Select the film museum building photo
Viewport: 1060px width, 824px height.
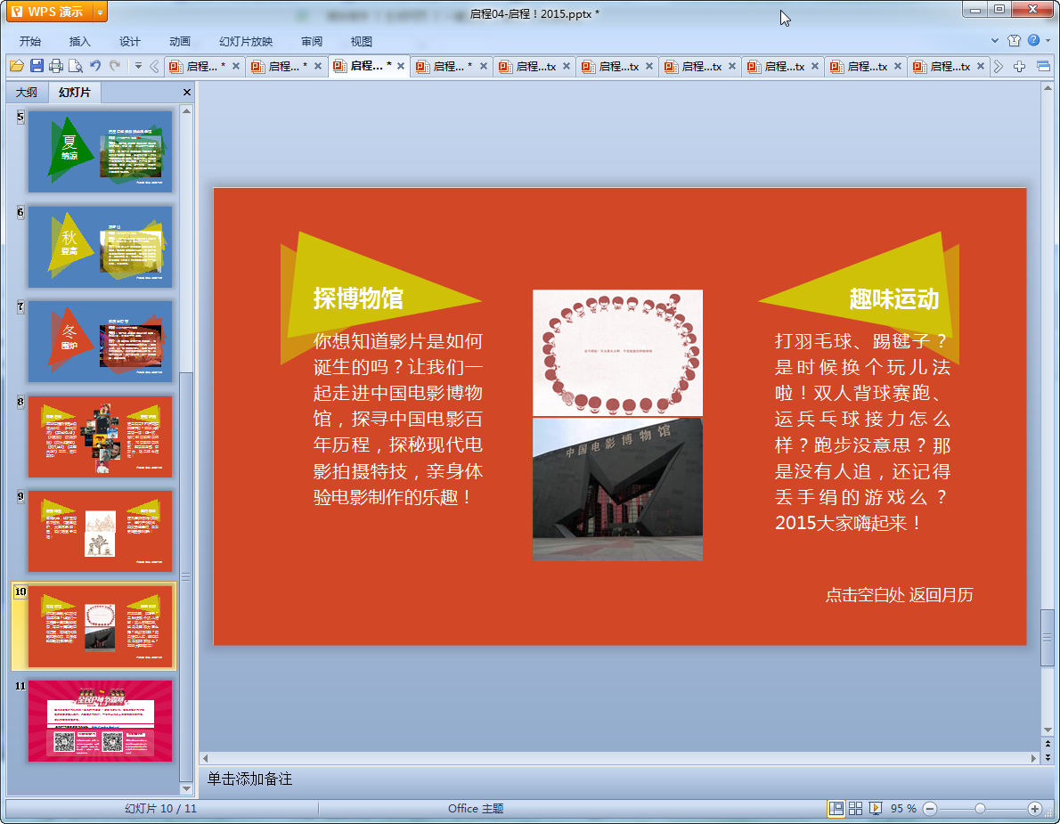point(618,489)
